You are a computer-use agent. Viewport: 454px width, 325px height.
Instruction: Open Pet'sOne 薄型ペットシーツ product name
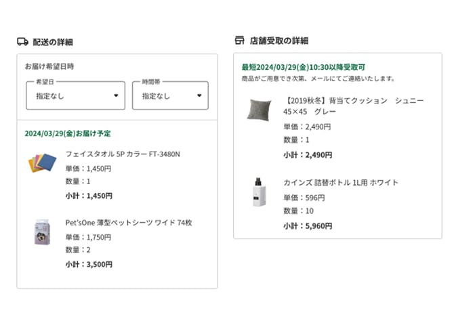(129, 222)
